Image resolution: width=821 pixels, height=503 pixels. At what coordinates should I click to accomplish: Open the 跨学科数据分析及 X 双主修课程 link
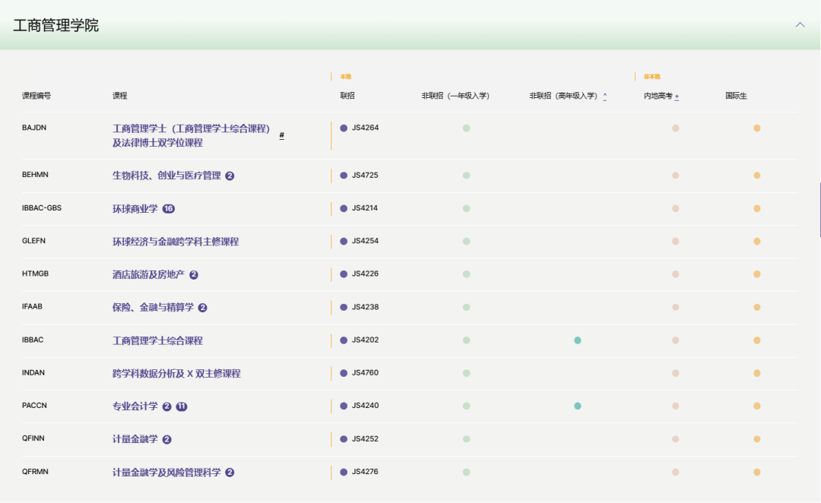[176, 374]
